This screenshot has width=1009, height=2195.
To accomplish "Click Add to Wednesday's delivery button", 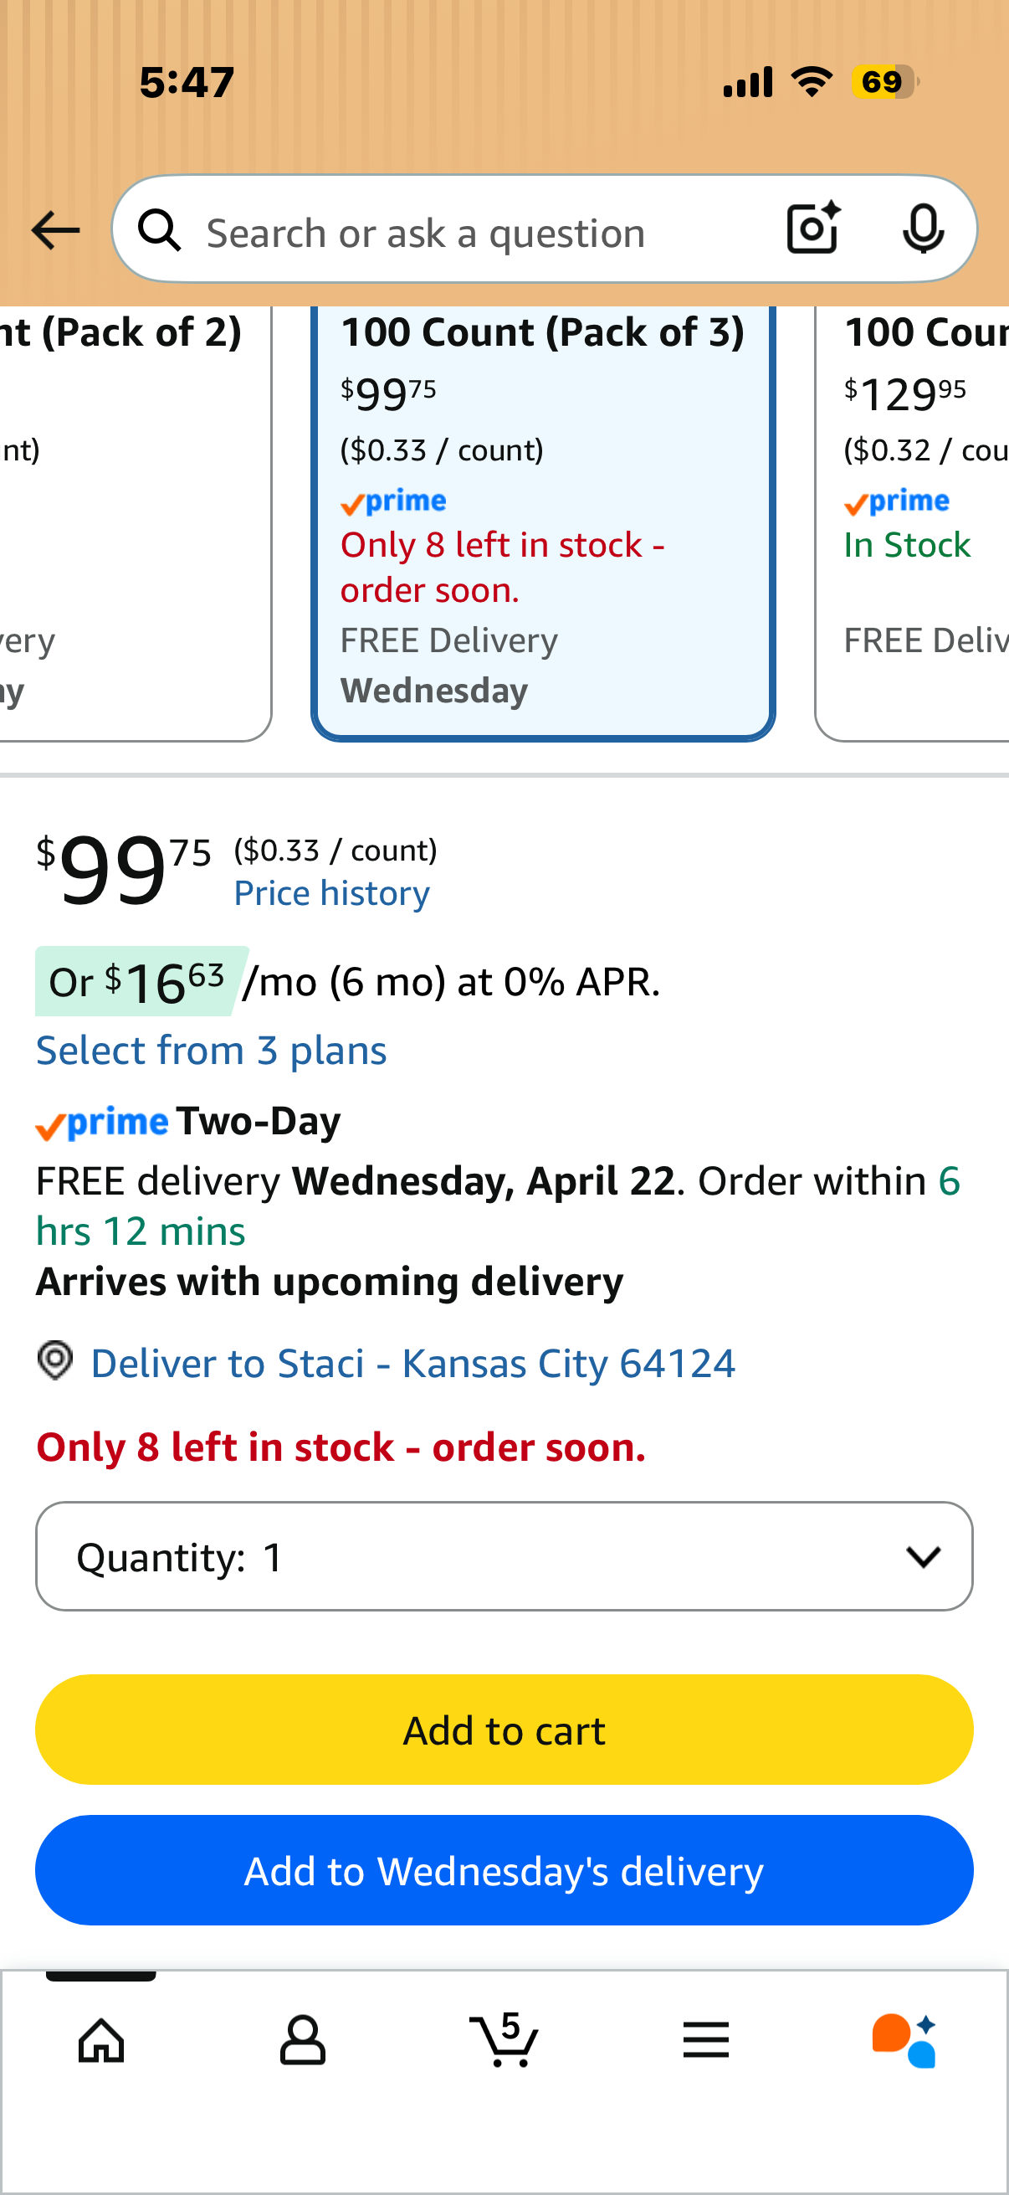I will [x=504, y=1870].
